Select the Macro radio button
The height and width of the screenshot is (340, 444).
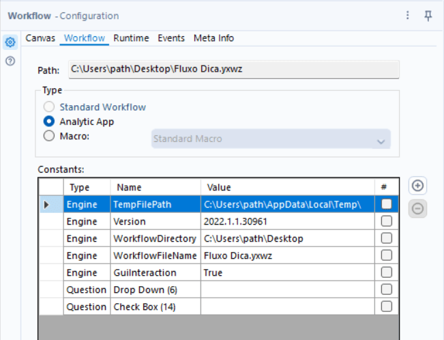[x=49, y=136]
